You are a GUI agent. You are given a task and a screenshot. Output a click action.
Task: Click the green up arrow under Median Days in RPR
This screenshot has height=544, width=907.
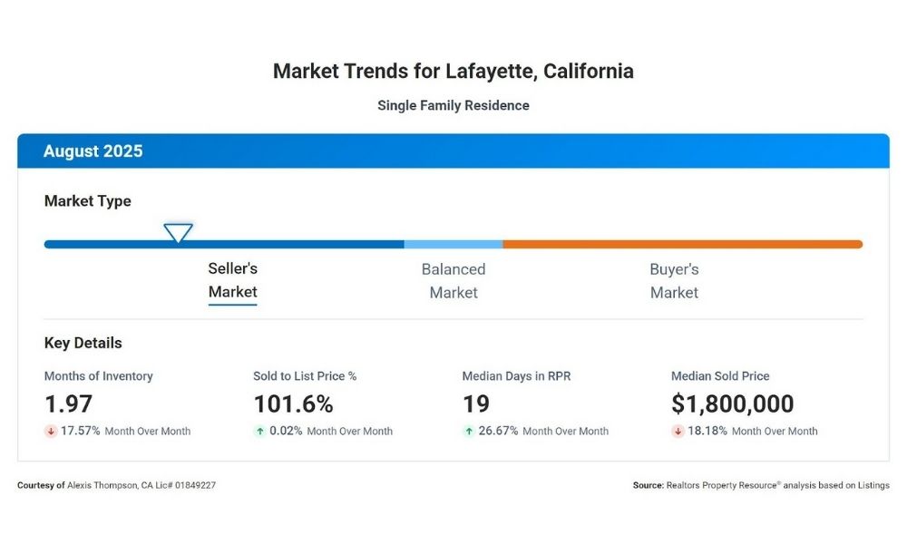[x=469, y=432]
